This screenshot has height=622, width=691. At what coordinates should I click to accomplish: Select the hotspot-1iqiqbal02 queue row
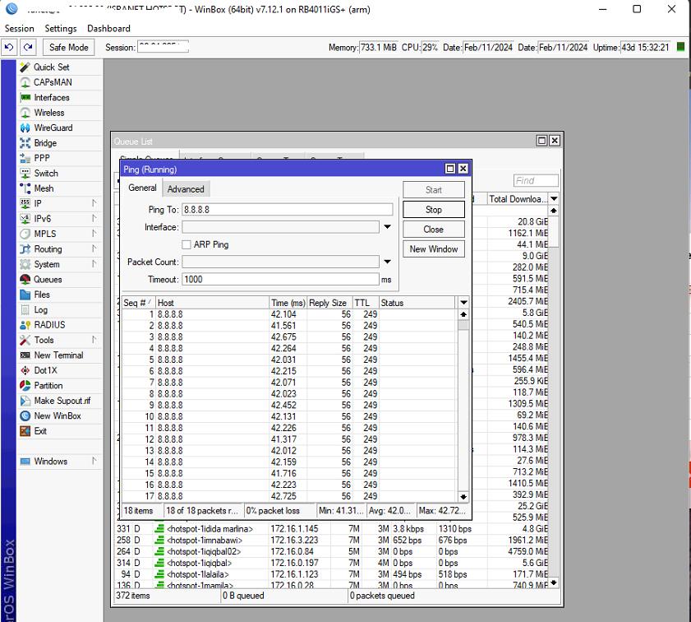click(332, 551)
